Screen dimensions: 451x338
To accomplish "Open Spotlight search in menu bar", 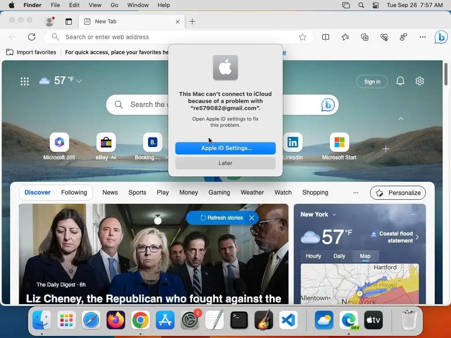I will pos(361,5).
